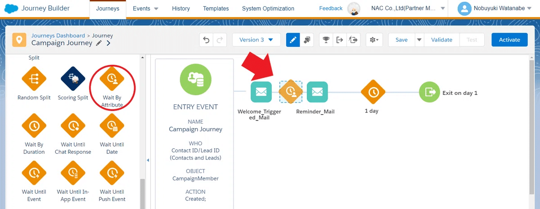Image resolution: width=540 pixels, height=209 pixels.
Task: Click the Validate button
Action: click(x=442, y=40)
